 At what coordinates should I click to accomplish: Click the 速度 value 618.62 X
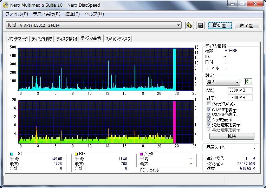(247, 168)
